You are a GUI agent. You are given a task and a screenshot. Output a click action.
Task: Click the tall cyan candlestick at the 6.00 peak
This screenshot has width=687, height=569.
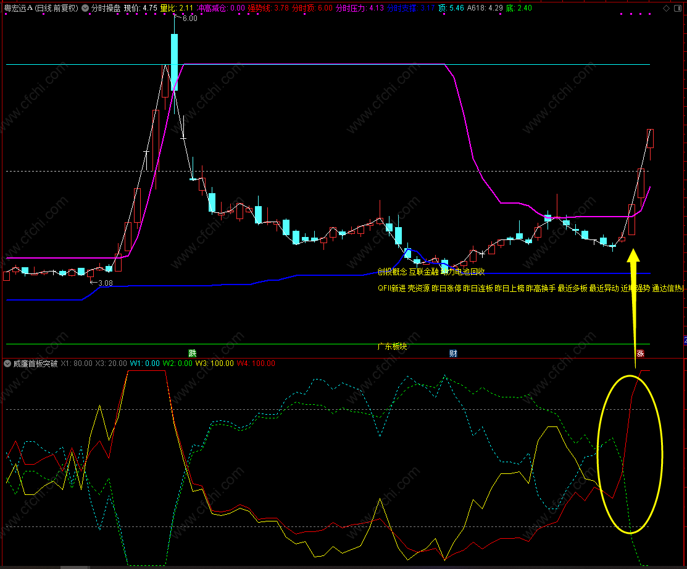[x=175, y=62]
